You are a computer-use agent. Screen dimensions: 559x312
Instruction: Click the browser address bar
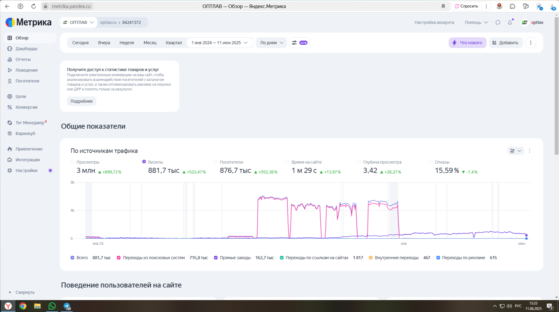pyautogui.click(x=209, y=6)
